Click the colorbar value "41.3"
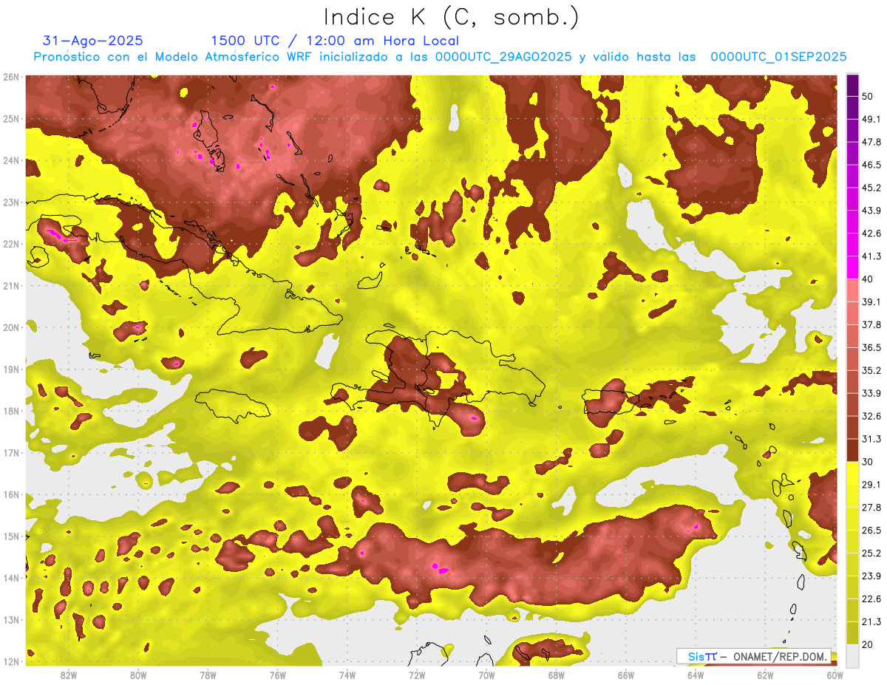This screenshot has height=685, width=887. tap(871, 256)
